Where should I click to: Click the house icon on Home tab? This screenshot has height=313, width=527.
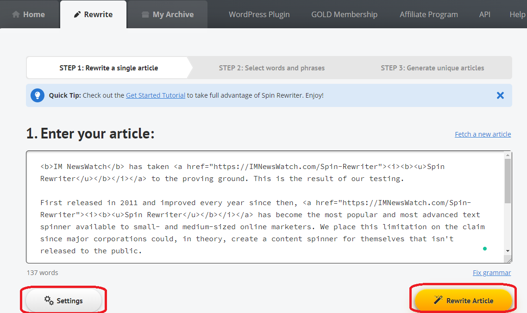[16, 14]
